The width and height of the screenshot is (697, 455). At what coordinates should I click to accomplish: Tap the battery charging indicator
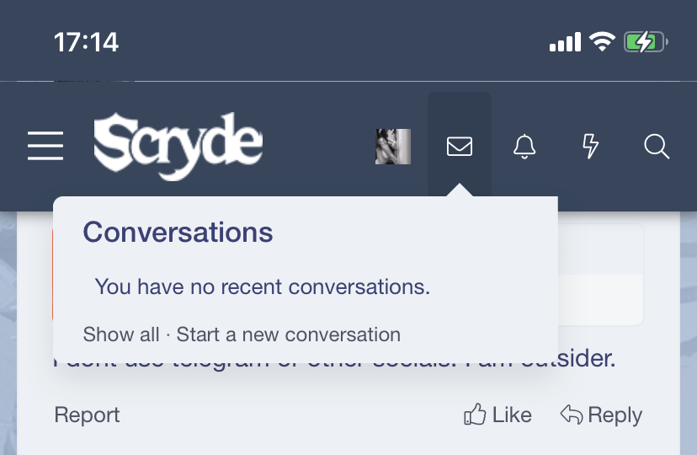645,42
